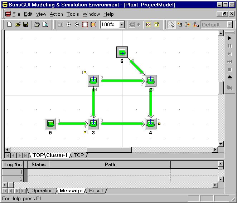The height and width of the screenshot is (203, 237).
Task: Click the Eject icon in the run toolbar
Action: (x=229, y=77)
